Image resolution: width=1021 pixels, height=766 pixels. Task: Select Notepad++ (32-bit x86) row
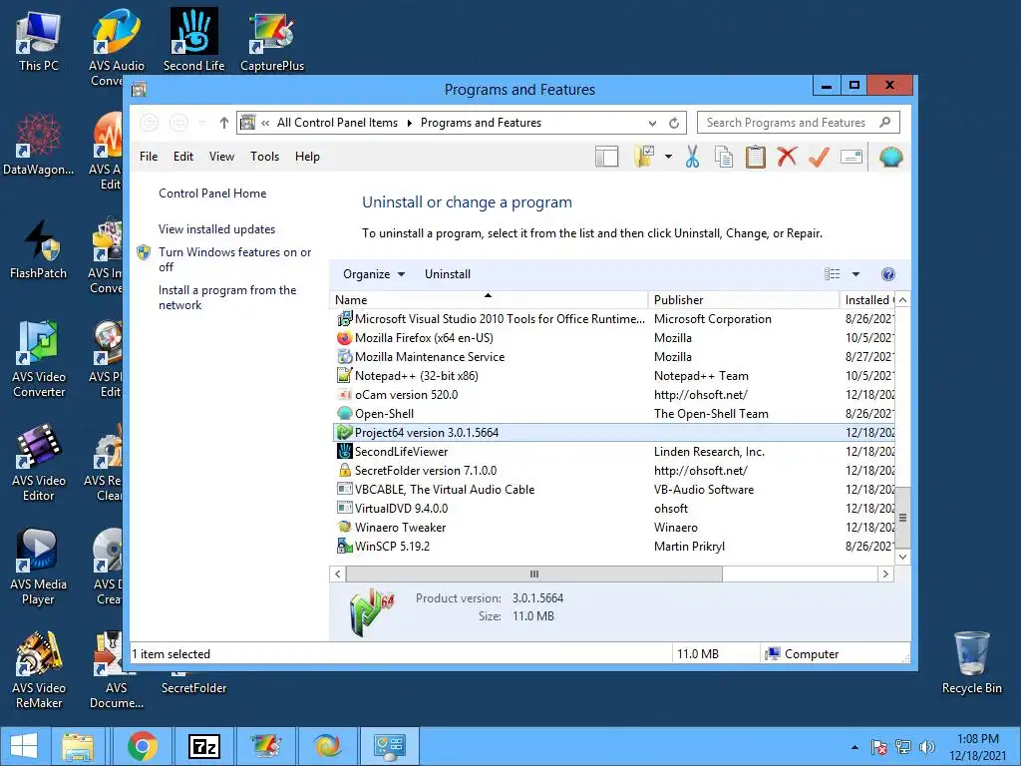point(613,376)
